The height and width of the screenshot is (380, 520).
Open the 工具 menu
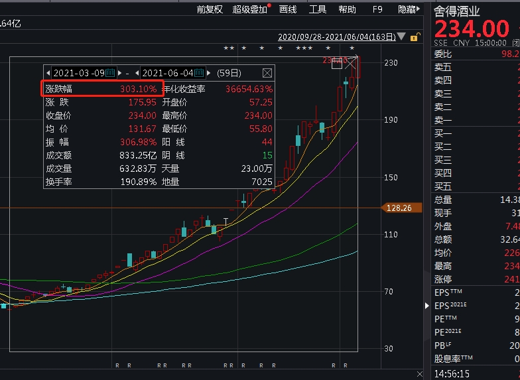(318, 9)
